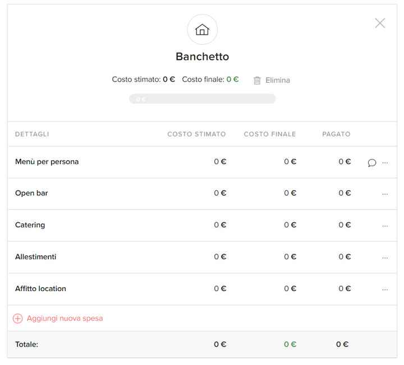Click the Costo stimato column header
Image resolution: width=404 pixels, height=365 pixels.
coord(196,134)
